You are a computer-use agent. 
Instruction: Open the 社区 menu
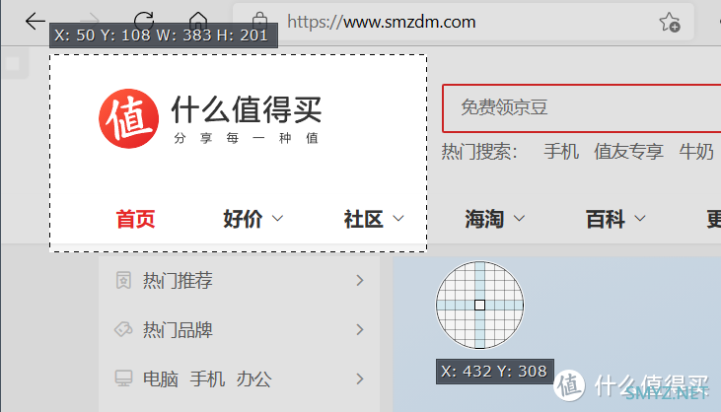(x=363, y=219)
